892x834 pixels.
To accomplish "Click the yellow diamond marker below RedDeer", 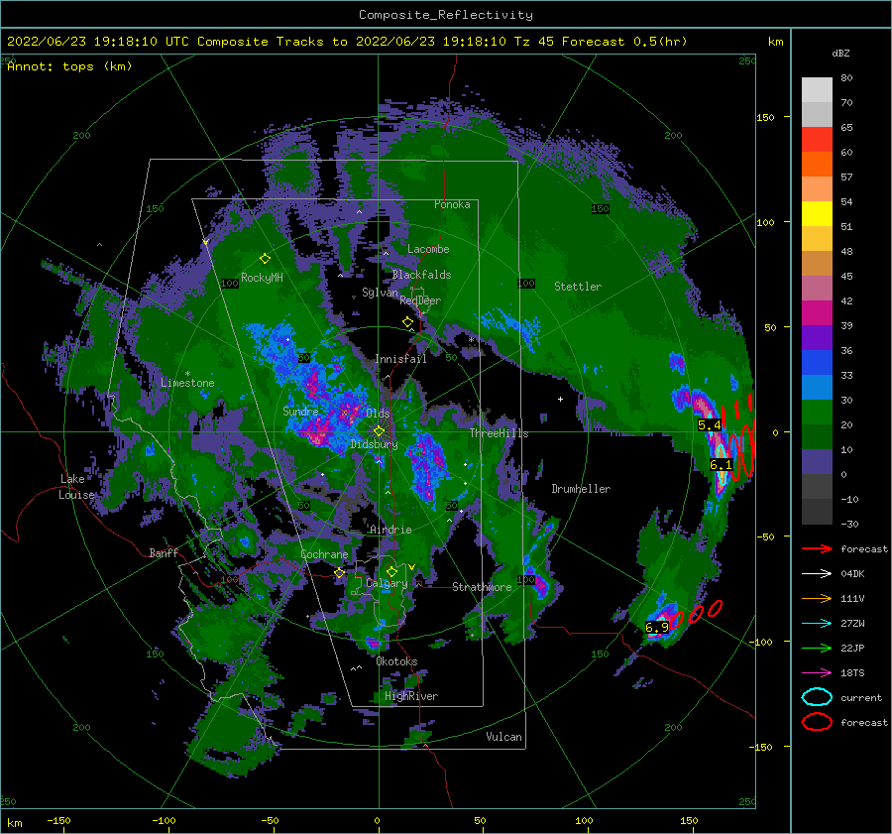I will pos(407,322).
